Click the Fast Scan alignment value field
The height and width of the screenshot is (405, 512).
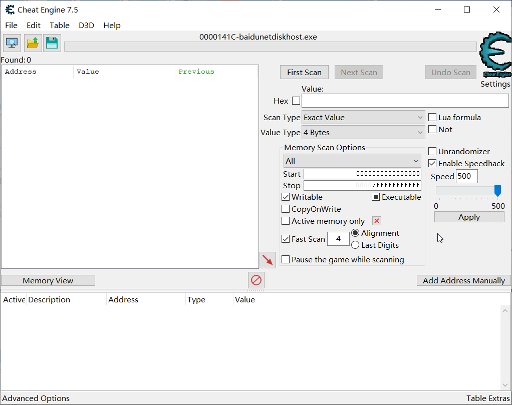pos(338,239)
